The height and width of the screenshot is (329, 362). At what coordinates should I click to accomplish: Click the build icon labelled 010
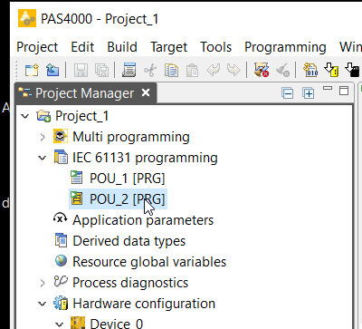click(x=310, y=70)
